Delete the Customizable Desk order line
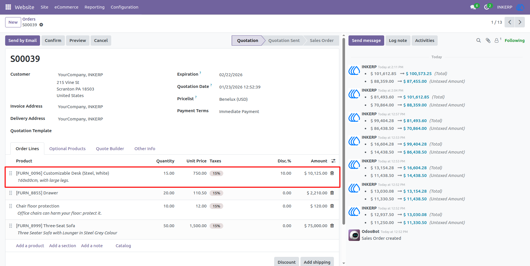Screen dimensions: 530x266 [332, 173]
